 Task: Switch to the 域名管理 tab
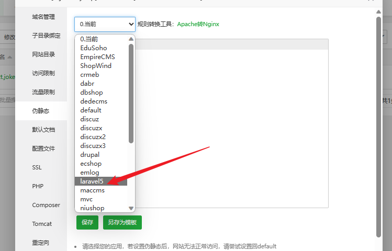[x=43, y=17]
